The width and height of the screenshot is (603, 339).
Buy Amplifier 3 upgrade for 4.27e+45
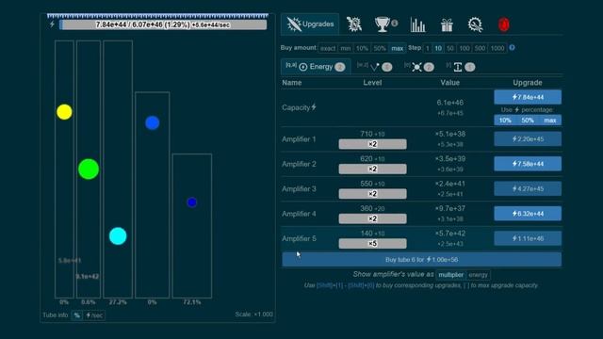[528, 188]
